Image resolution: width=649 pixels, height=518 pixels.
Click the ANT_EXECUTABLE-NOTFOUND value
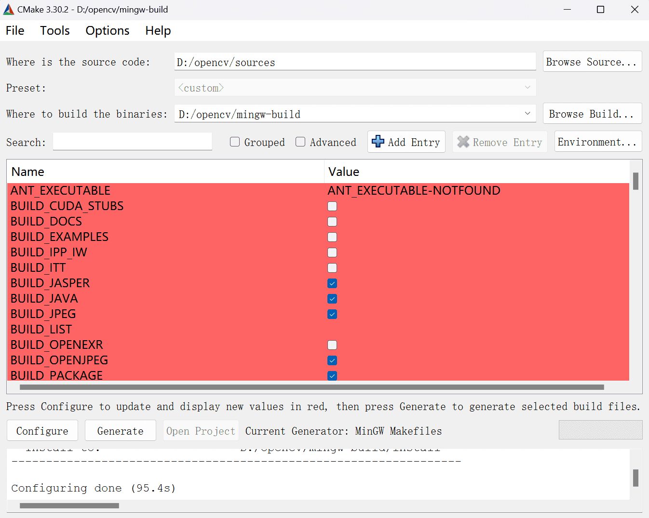click(414, 191)
